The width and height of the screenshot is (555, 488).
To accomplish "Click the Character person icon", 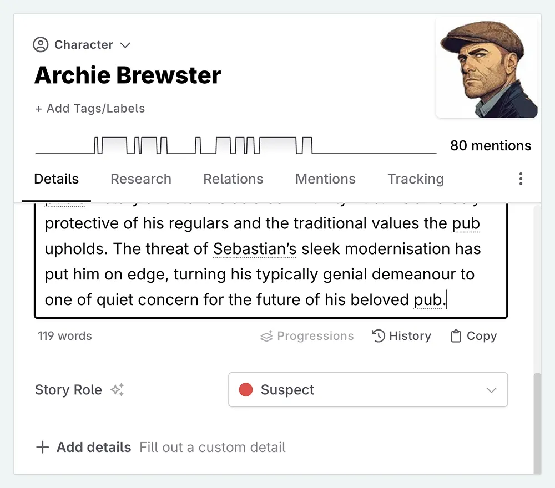I will tap(41, 45).
